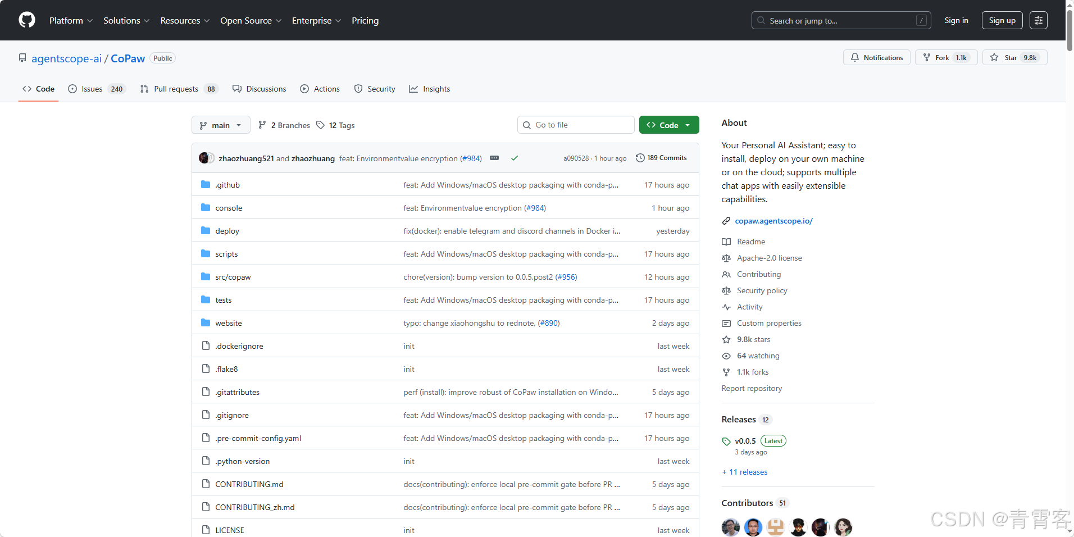Open the global navigation settings icon

tap(1039, 20)
